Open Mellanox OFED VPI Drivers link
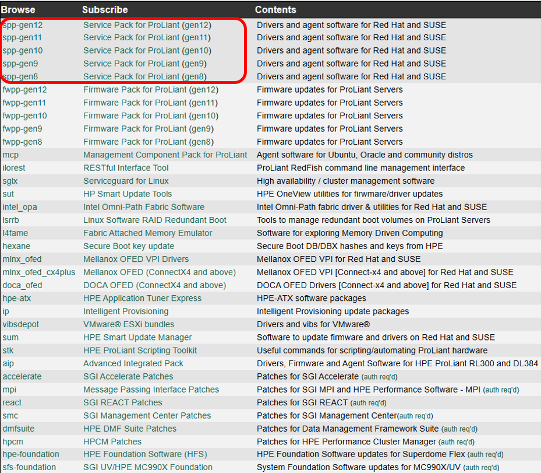Image resolution: width=541 pixels, height=473 pixels. (x=136, y=260)
